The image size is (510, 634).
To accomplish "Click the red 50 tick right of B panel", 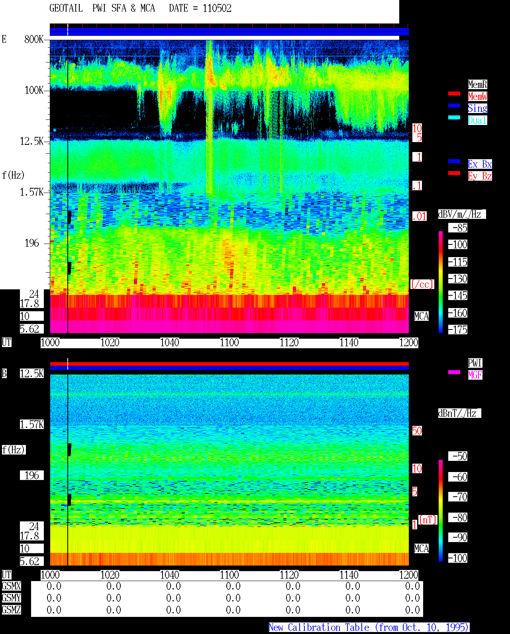I will tap(417, 431).
